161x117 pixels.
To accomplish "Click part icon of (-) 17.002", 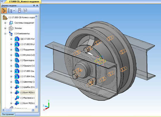I will click(17, 44).
